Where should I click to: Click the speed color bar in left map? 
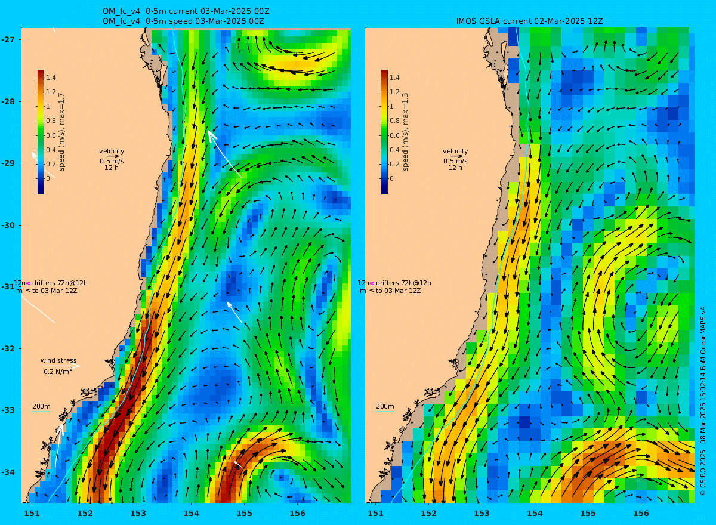point(41,132)
